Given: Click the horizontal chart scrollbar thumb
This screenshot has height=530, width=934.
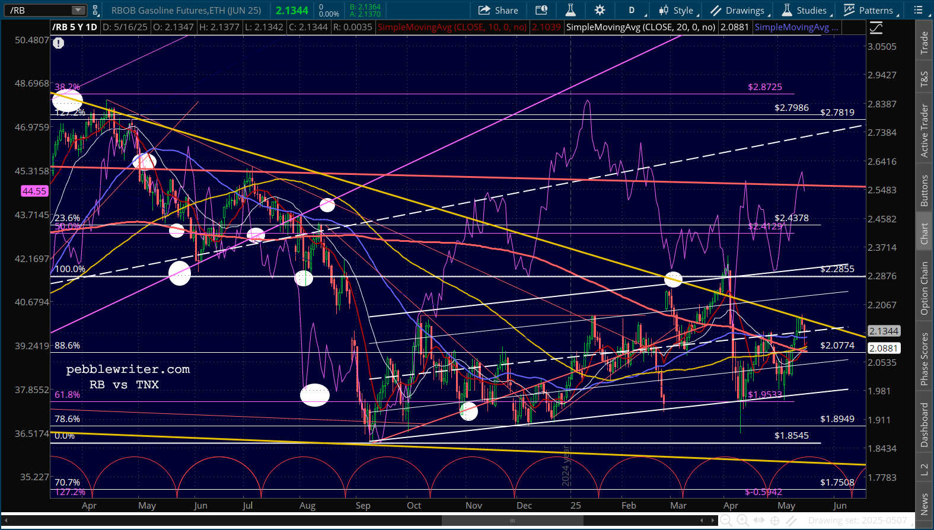Looking at the screenshot, I should pos(512,521).
